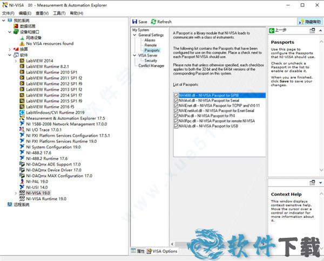Open the 文件(F) menu
Image resolution: width=324 pixels, height=261 pixels.
[x=8, y=13]
